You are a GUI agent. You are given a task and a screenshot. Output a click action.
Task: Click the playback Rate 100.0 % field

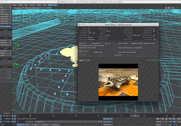[176, 125]
